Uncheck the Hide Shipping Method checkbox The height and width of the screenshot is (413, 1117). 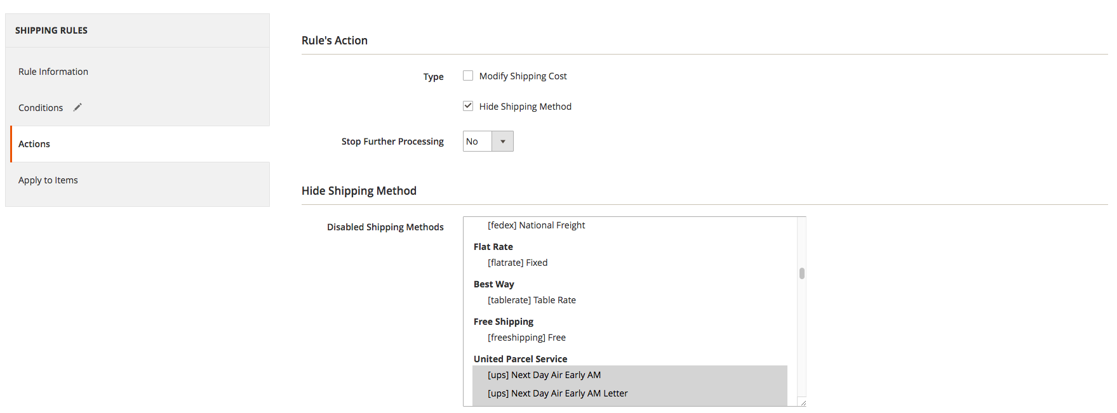468,106
